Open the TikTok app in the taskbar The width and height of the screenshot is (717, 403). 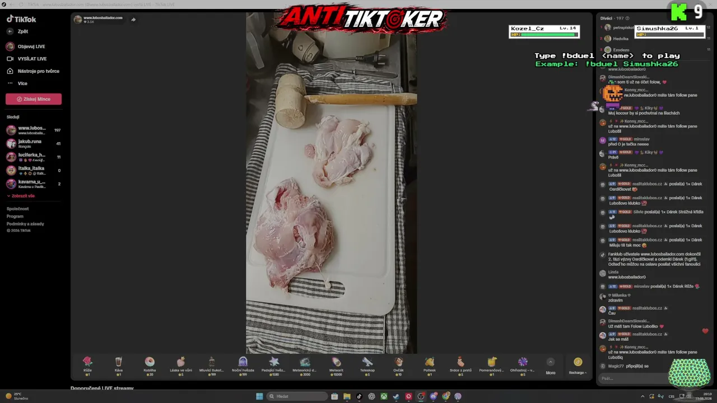[359, 396]
